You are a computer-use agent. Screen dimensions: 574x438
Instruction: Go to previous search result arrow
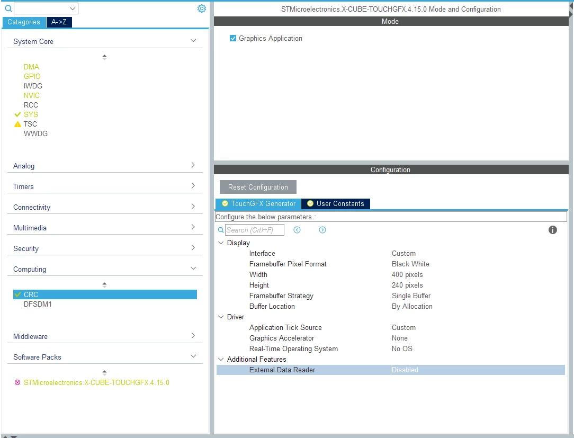point(297,230)
